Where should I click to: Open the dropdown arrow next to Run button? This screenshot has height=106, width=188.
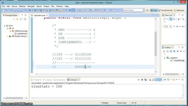pyautogui.click(x=38, y=10)
